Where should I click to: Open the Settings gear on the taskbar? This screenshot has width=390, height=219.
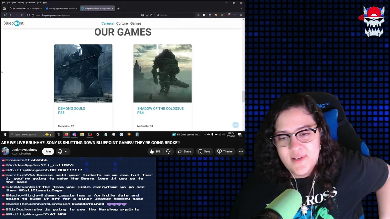97,134
